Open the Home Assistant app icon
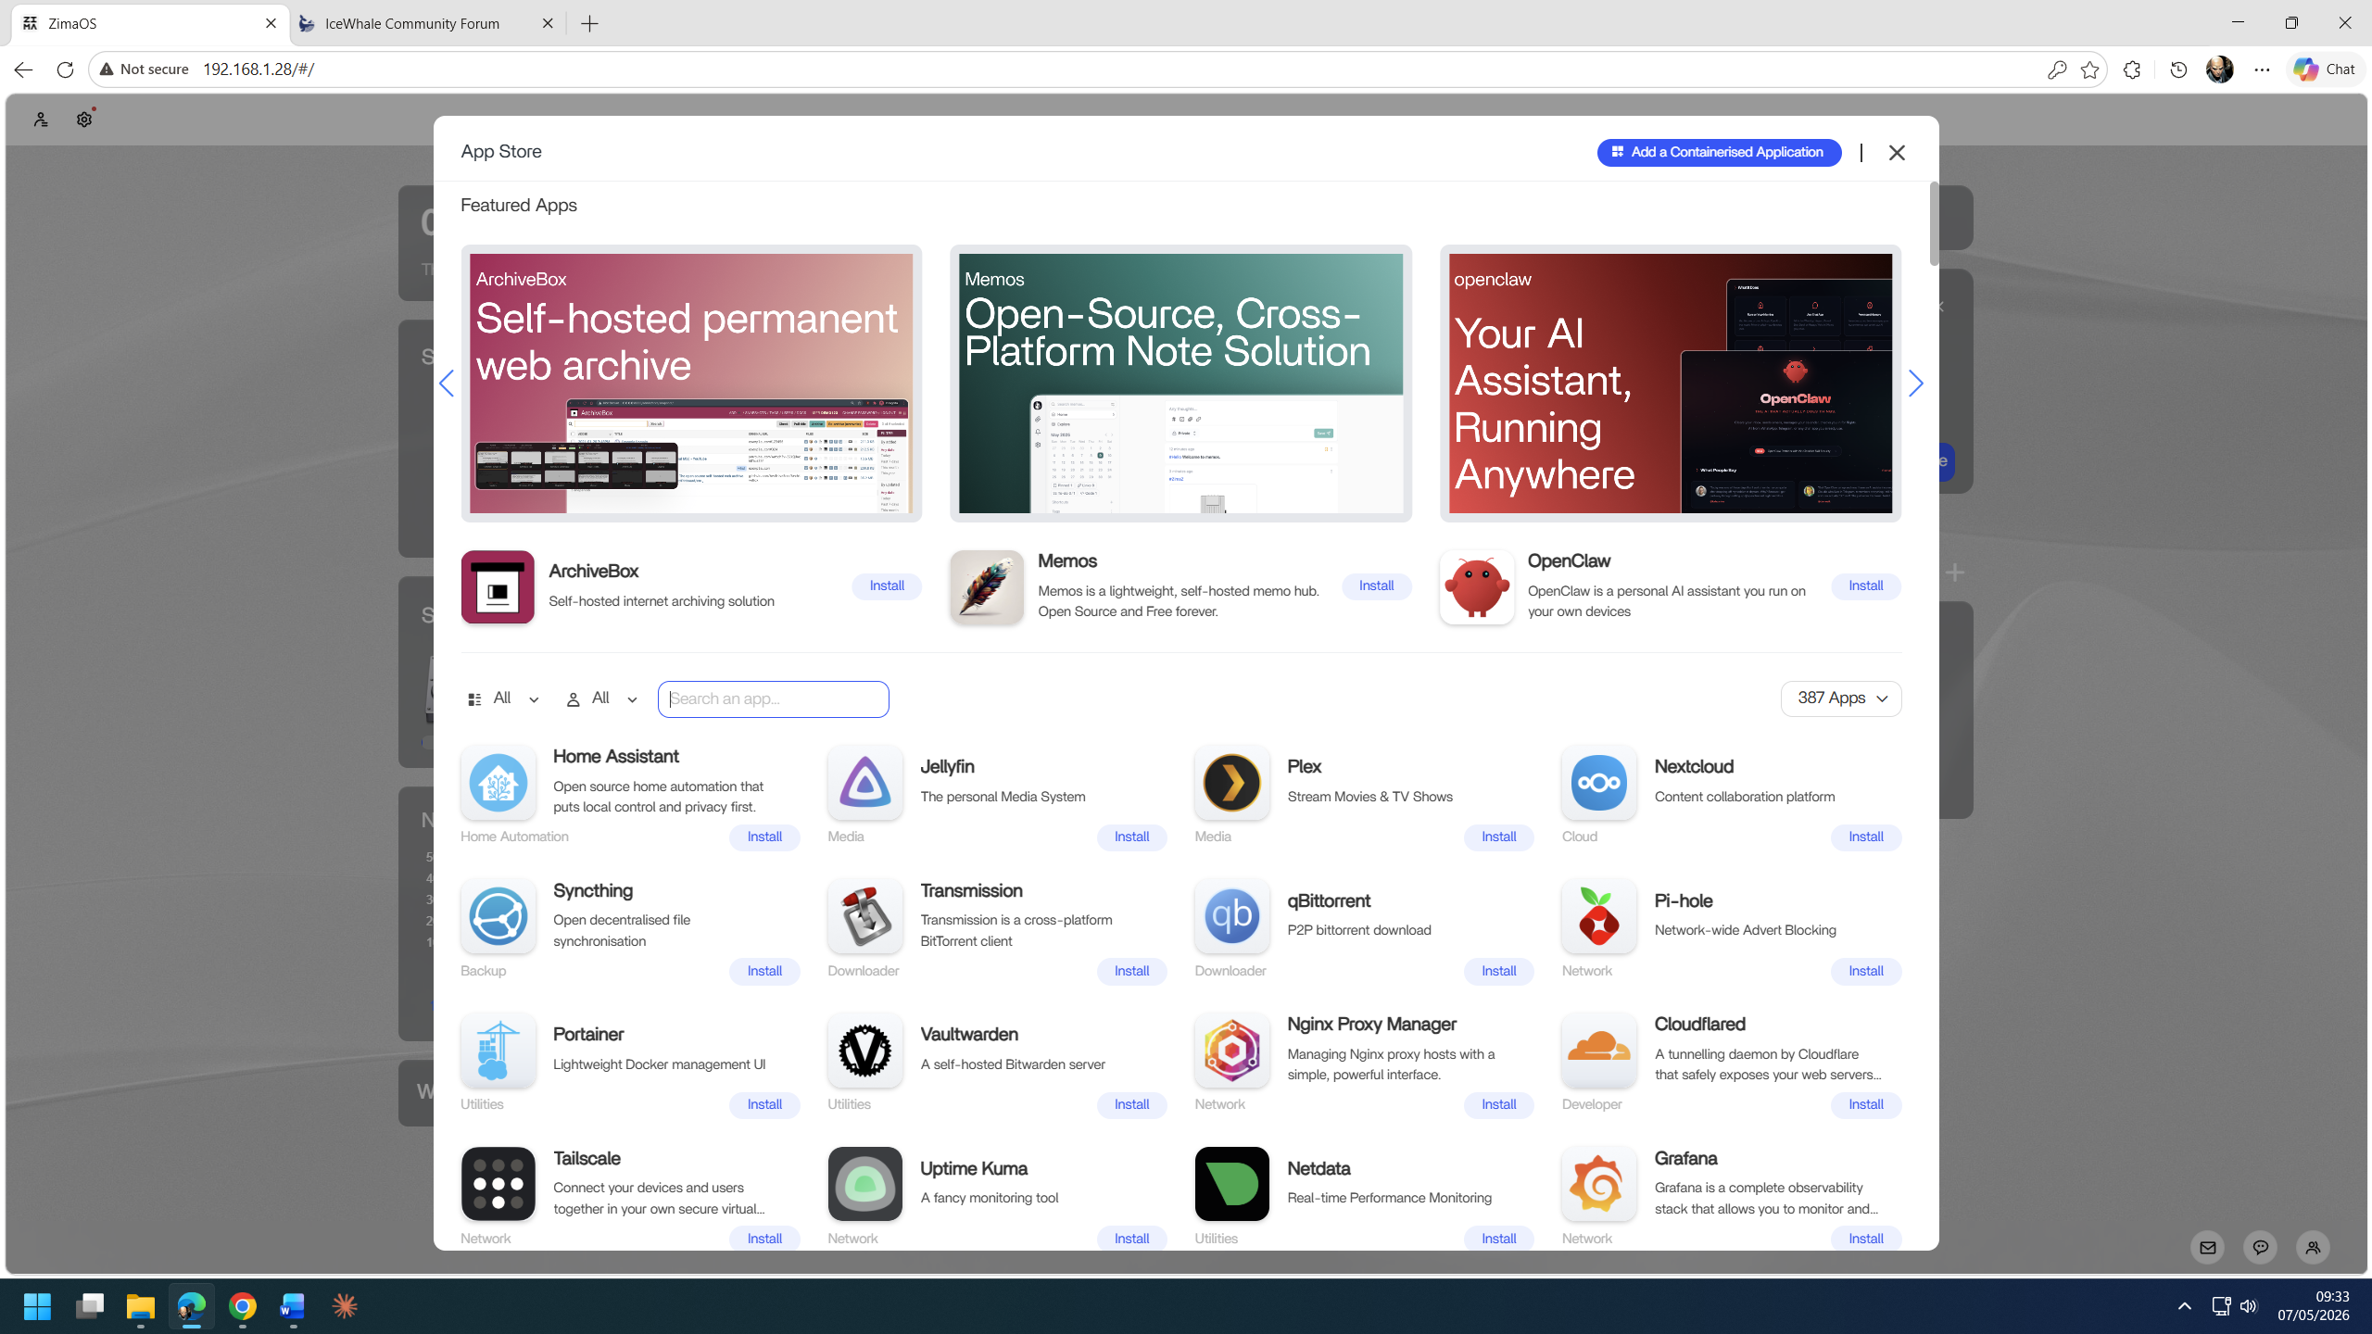The width and height of the screenshot is (2372, 1334). click(x=498, y=783)
